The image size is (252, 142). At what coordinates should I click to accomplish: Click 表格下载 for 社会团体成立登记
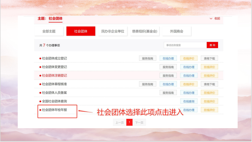coord(209,58)
